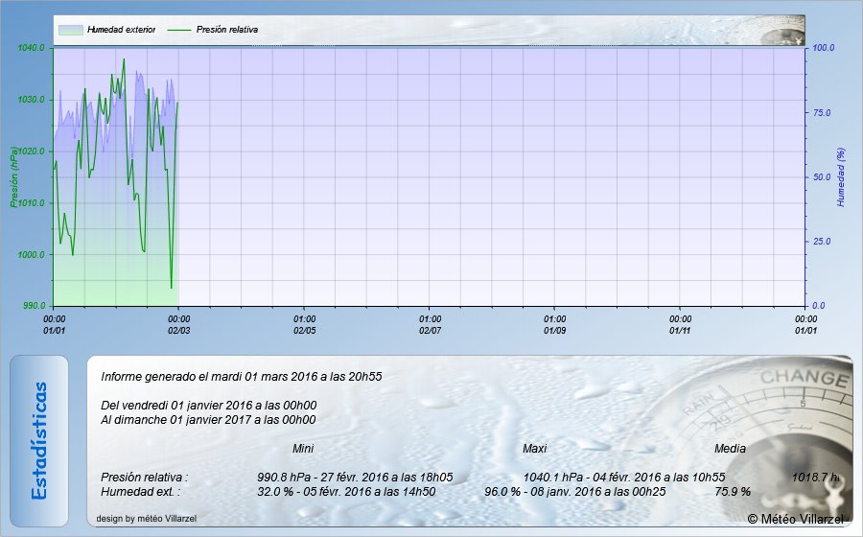Click the 02/05 date axis label
The height and width of the screenshot is (537, 863).
tap(304, 331)
